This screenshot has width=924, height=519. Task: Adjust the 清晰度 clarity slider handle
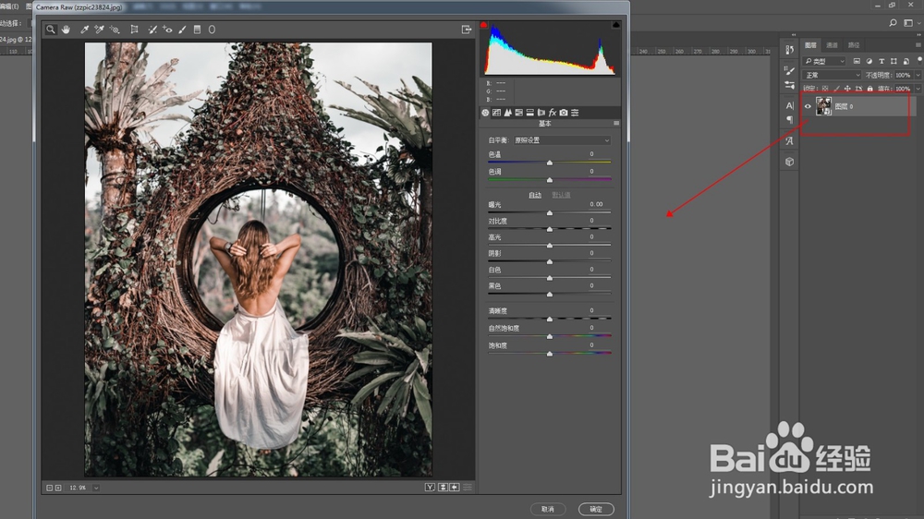pos(549,319)
